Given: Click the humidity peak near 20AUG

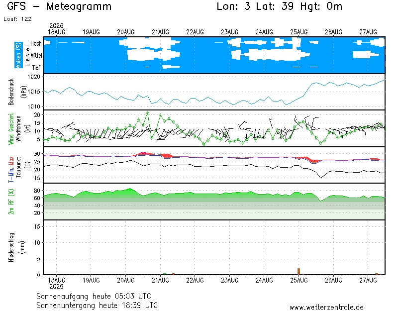Looking at the screenshot, I should click(x=130, y=190).
